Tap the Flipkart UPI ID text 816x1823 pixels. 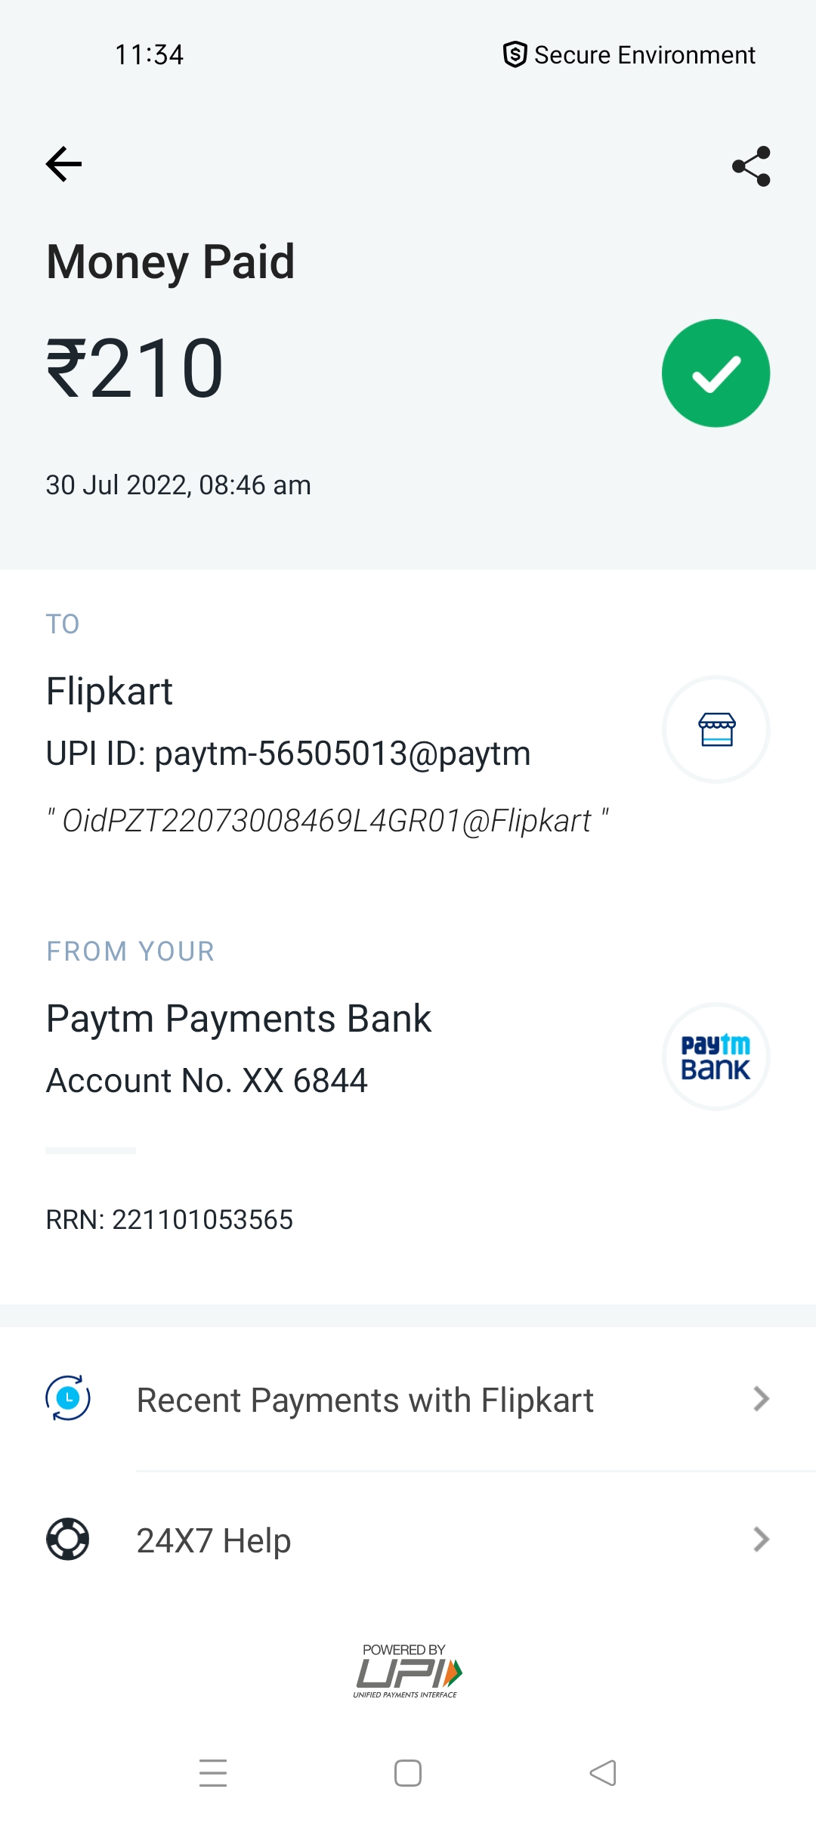click(288, 754)
